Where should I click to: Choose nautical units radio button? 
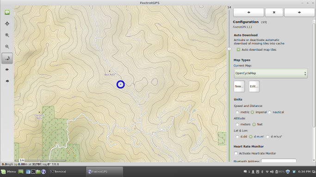click(270, 112)
